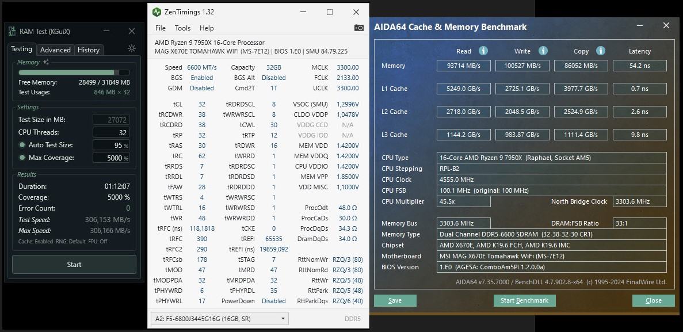
Task: Minimize the AIDA64 benchmark window
Action: point(639,26)
